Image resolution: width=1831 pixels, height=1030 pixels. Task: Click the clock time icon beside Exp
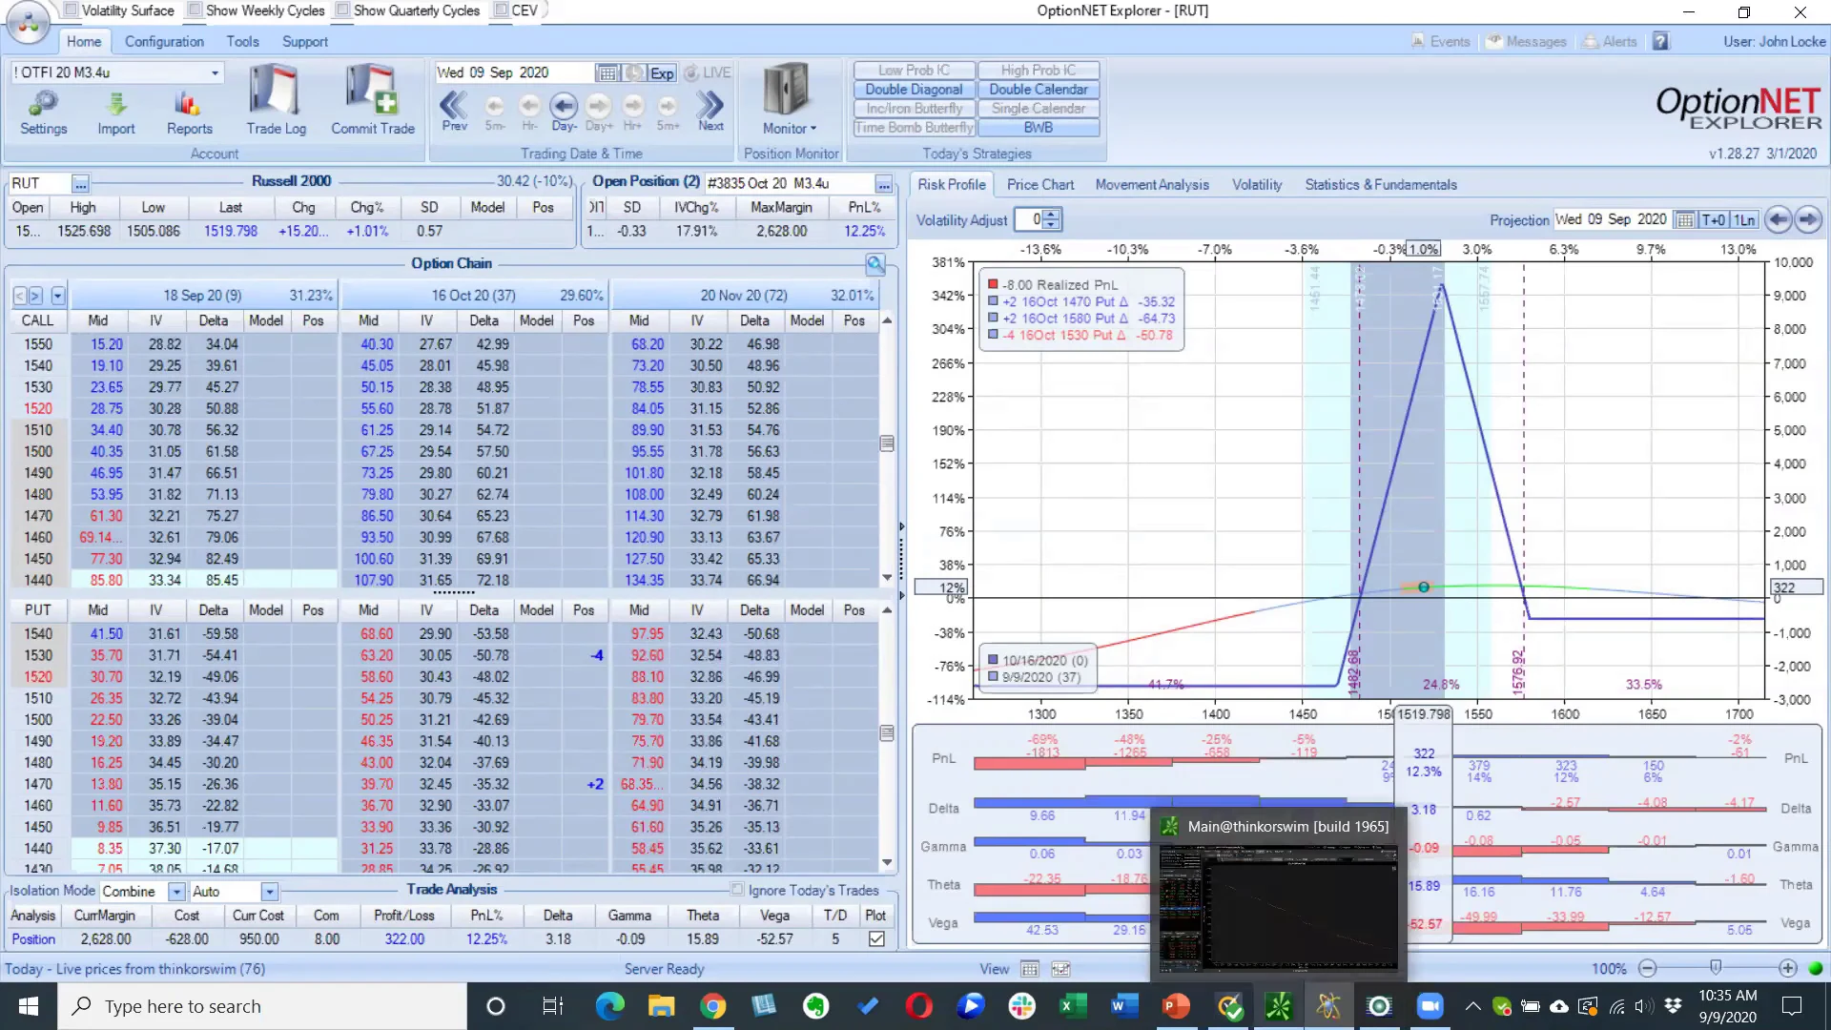click(x=634, y=72)
